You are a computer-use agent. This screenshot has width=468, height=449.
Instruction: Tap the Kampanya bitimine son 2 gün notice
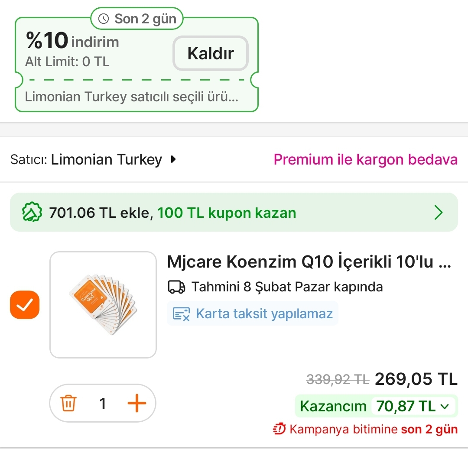coord(373,429)
